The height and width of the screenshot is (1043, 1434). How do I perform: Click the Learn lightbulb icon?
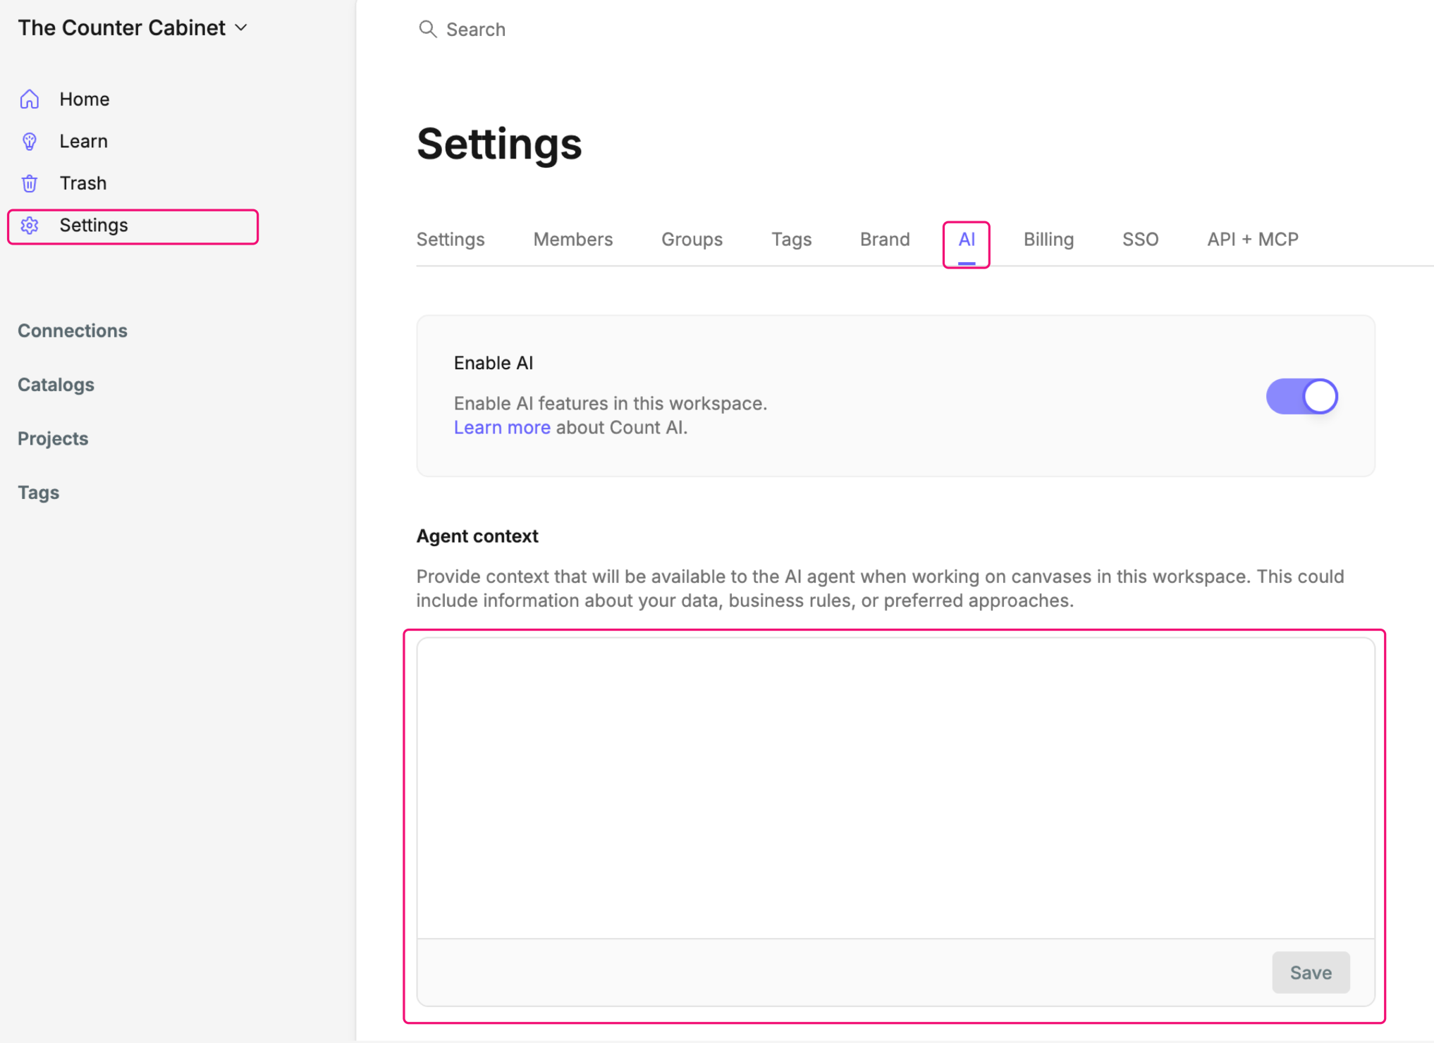(x=30, y=142)
